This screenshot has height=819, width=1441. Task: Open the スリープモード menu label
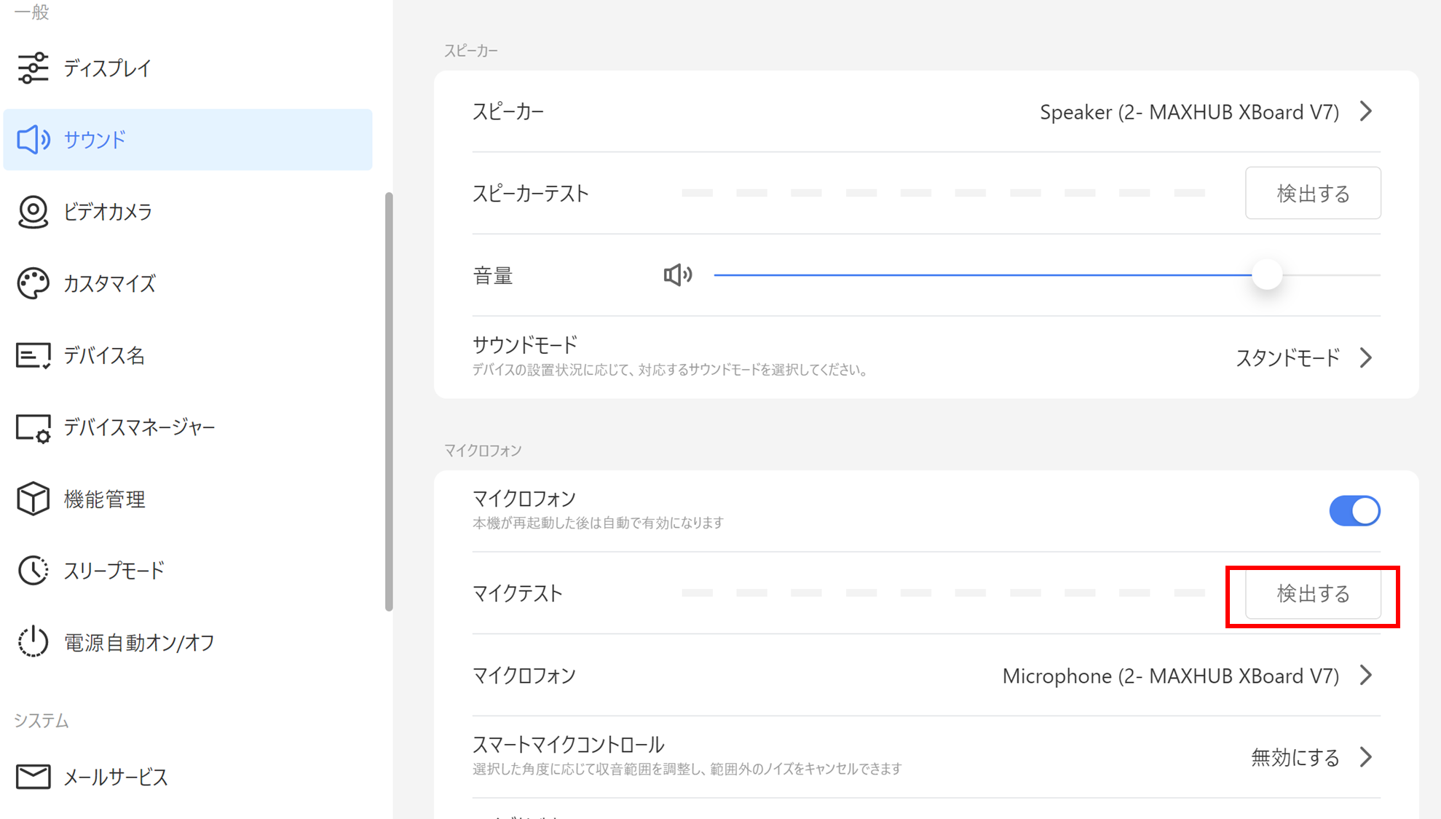pyautogui.click(x=114, y=571)
